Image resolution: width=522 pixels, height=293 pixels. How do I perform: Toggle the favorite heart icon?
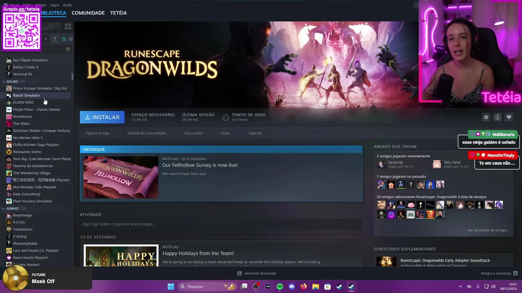pyautogui.click(x=509, y=117)
